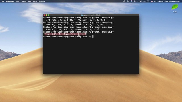Image resolution: width=182 pixels, height=102 pixels.
Task: Click the Creative Cloud menu bar icon
Action: (x=135, y=1)
